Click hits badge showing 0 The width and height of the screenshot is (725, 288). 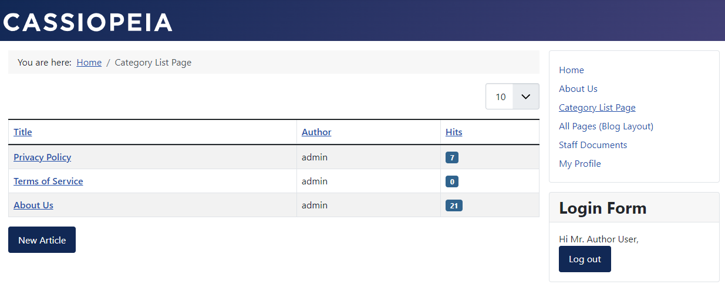[452, 181]
